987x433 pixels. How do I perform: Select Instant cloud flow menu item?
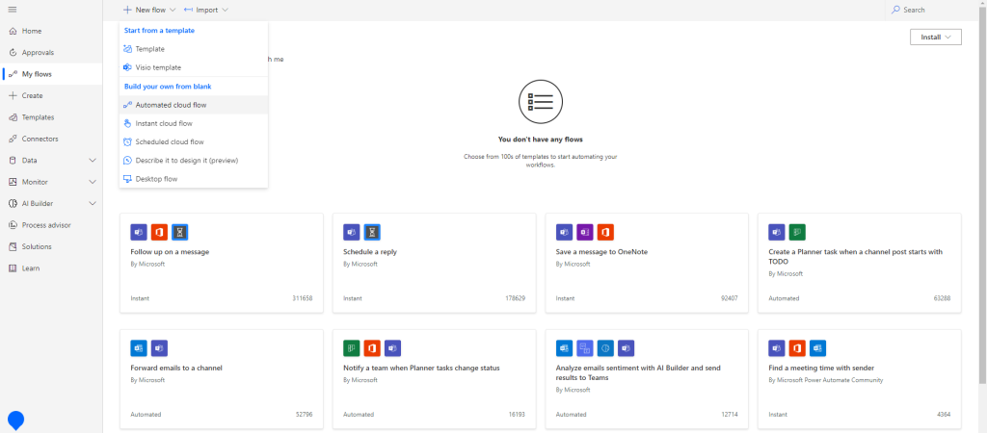coord(193,123)
